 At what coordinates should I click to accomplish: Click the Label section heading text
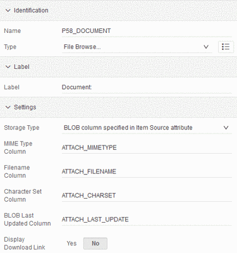tap(21, 67)
